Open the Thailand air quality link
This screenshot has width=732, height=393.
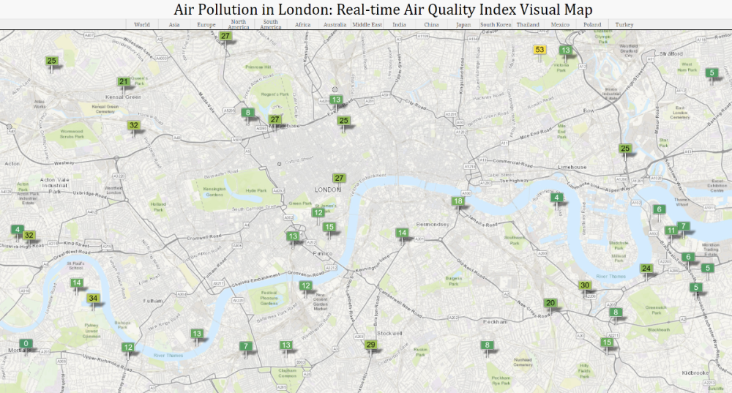528,25
